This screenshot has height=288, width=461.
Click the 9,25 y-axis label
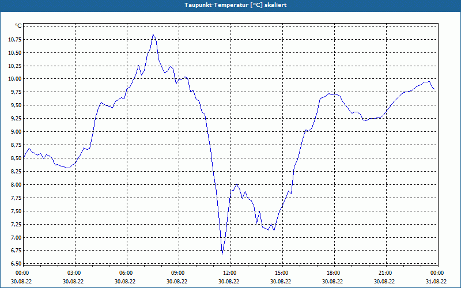click(16, 119)
